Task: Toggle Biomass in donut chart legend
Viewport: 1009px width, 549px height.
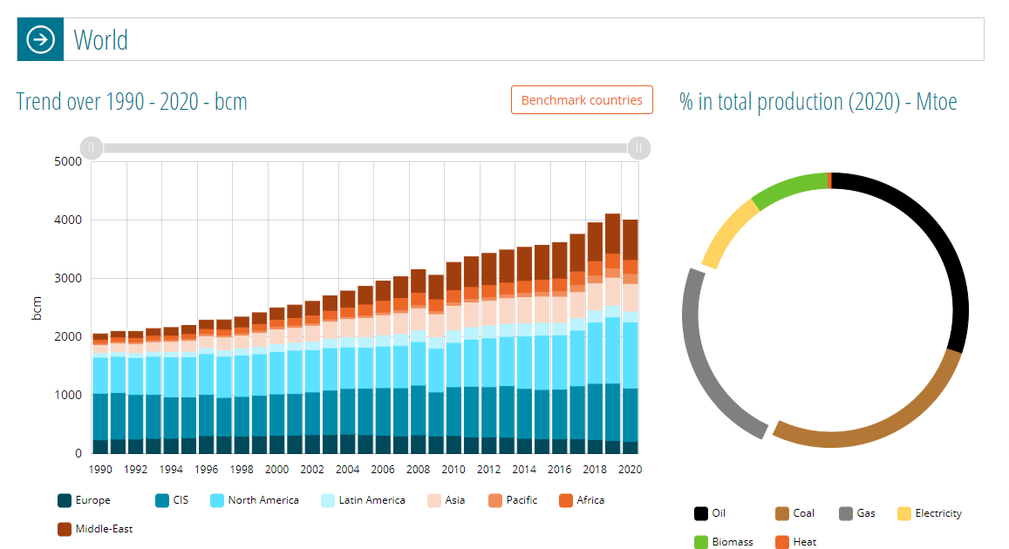Action: pyautogui.click(x=723, y=542)
